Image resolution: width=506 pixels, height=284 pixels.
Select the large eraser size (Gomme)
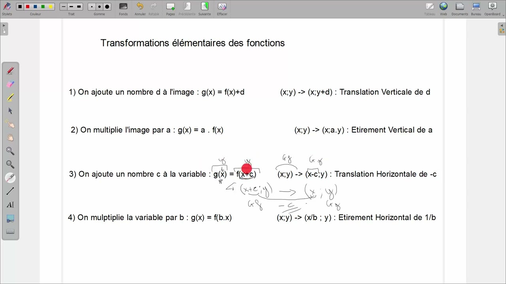[x=107, y=7]
